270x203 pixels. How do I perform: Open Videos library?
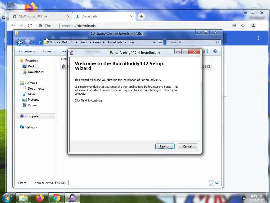click(32, 105)
